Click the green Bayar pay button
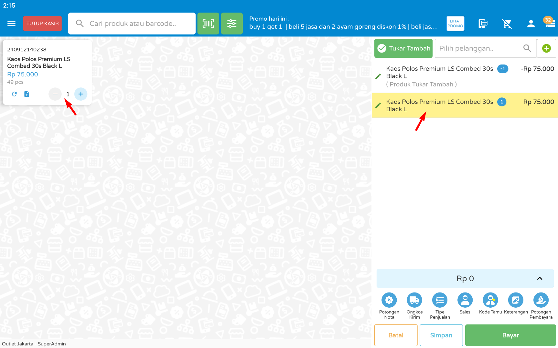Screen dimensions: 558x348 pyautogui.click(x=510, y=335)
